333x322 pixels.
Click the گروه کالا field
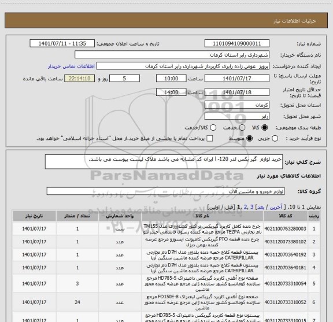point(165,191)
